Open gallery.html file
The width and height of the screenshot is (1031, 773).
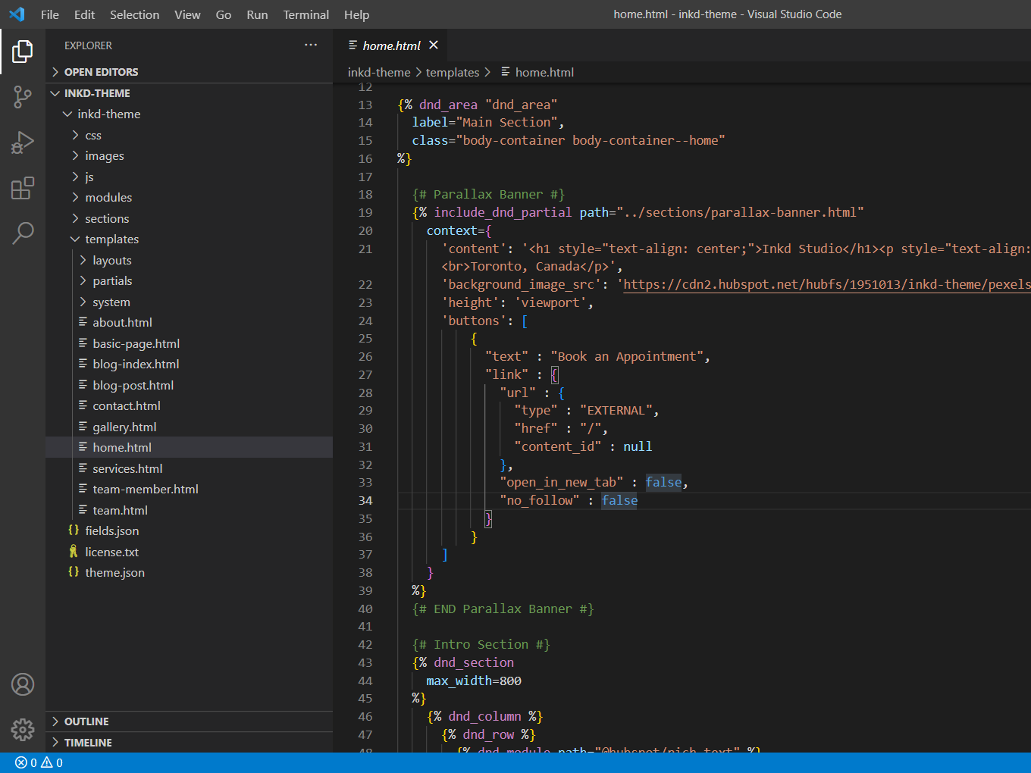click(190, 427)
